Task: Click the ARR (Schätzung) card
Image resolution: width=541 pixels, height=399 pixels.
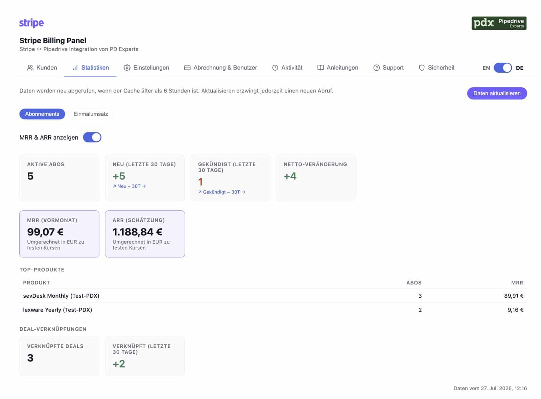Action: [x=145, y=234]
